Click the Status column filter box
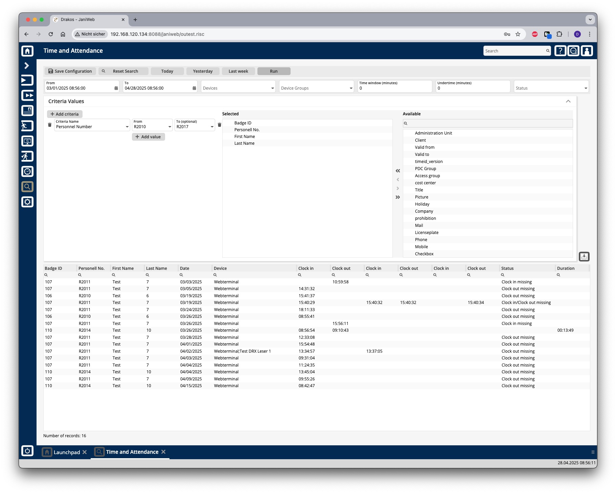The height and width of the screenshot is (493, 616). [527, 275]
